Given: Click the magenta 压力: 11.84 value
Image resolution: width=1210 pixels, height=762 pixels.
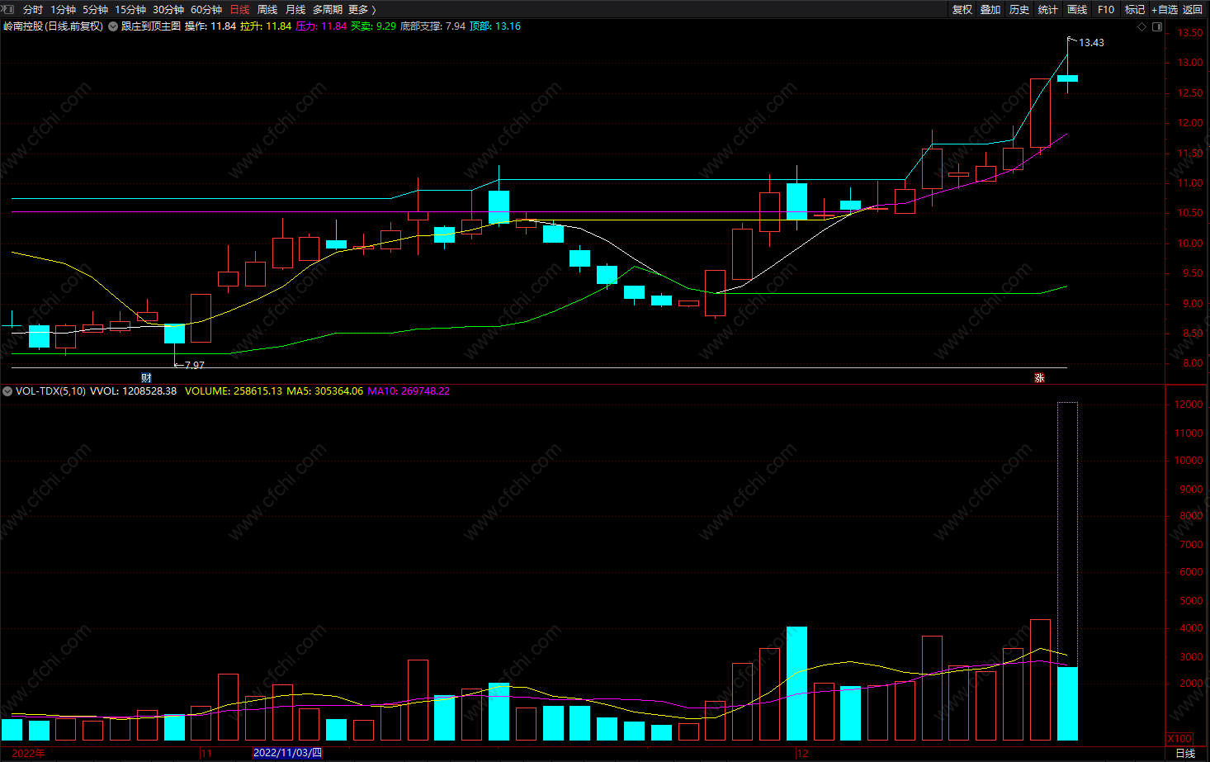Looking at the screenshot, I should point(321,26).
